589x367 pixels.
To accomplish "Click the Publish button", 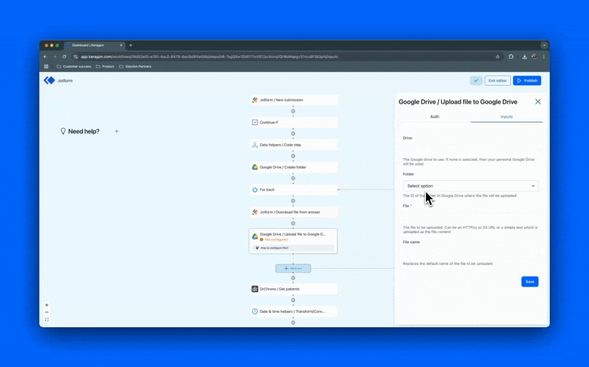I will pyautogui.click(x=527, y=81).
